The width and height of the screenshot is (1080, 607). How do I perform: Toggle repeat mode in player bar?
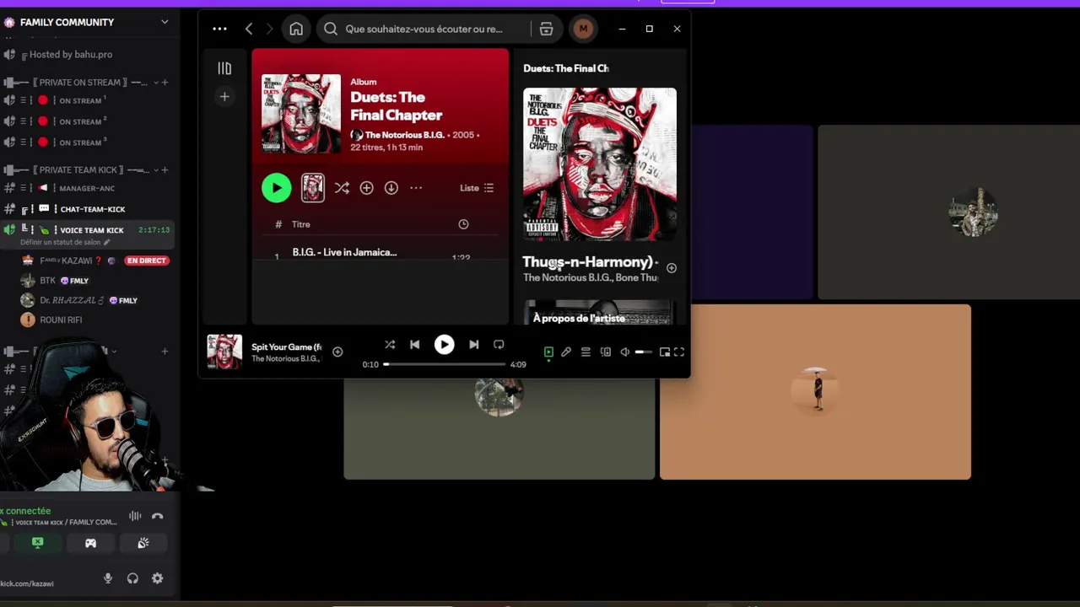tap(499, 345)
